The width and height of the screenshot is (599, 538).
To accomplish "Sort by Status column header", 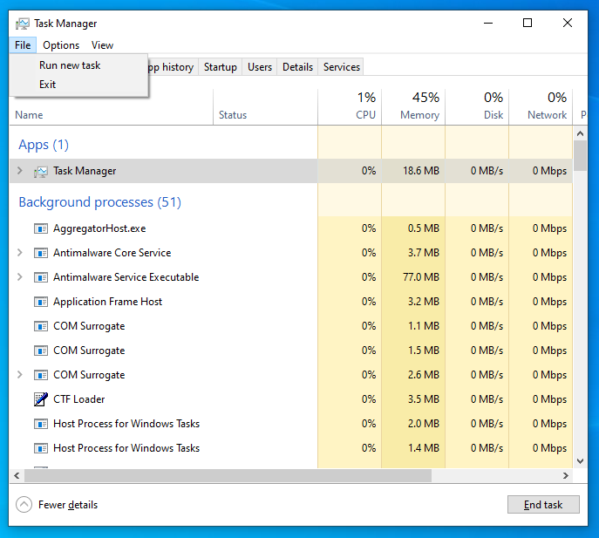I will tap(265, 107).
